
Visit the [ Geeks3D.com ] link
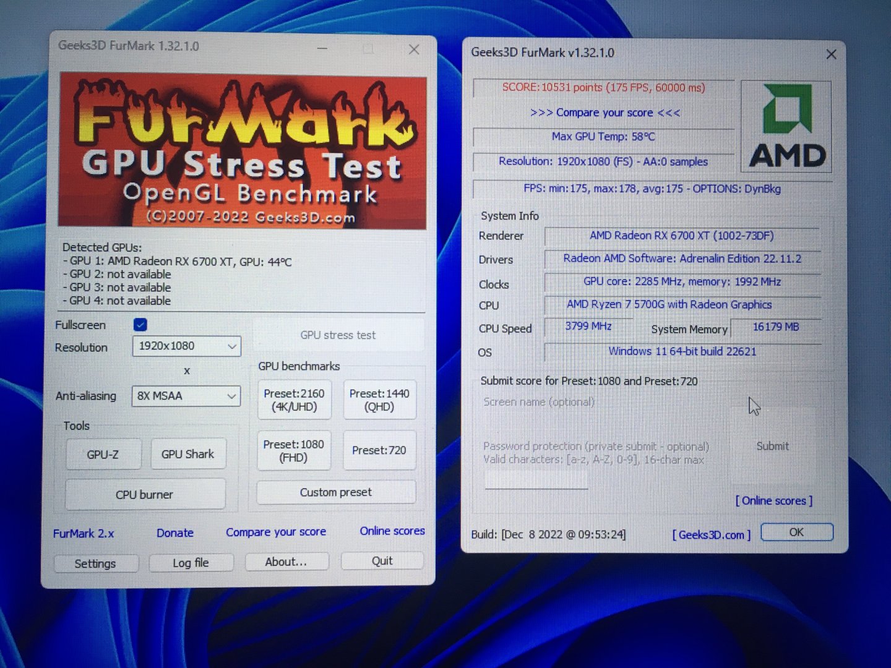pos(712,534)
